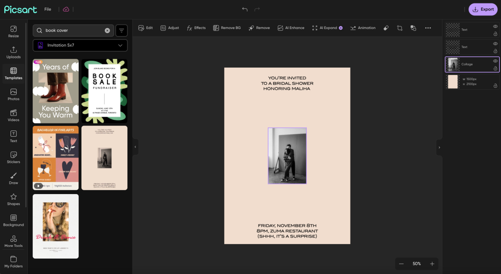Open the More options ellipsis menu
Screen dimensions: 501x274
point(428,28)
